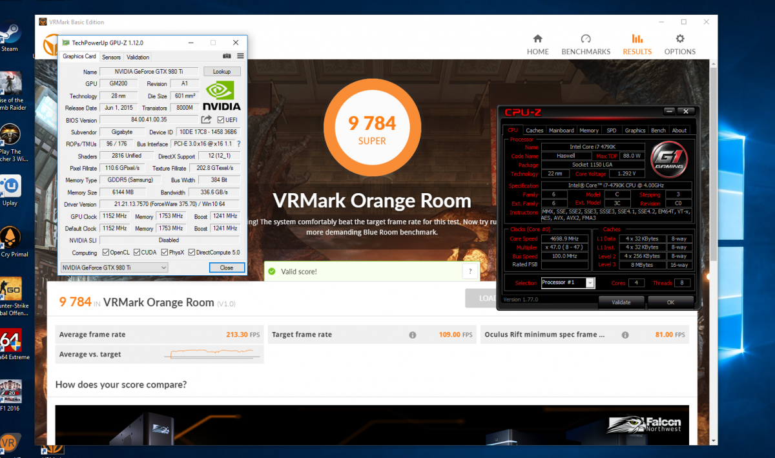Click the Driver Version field in GPU-Z

169,204
